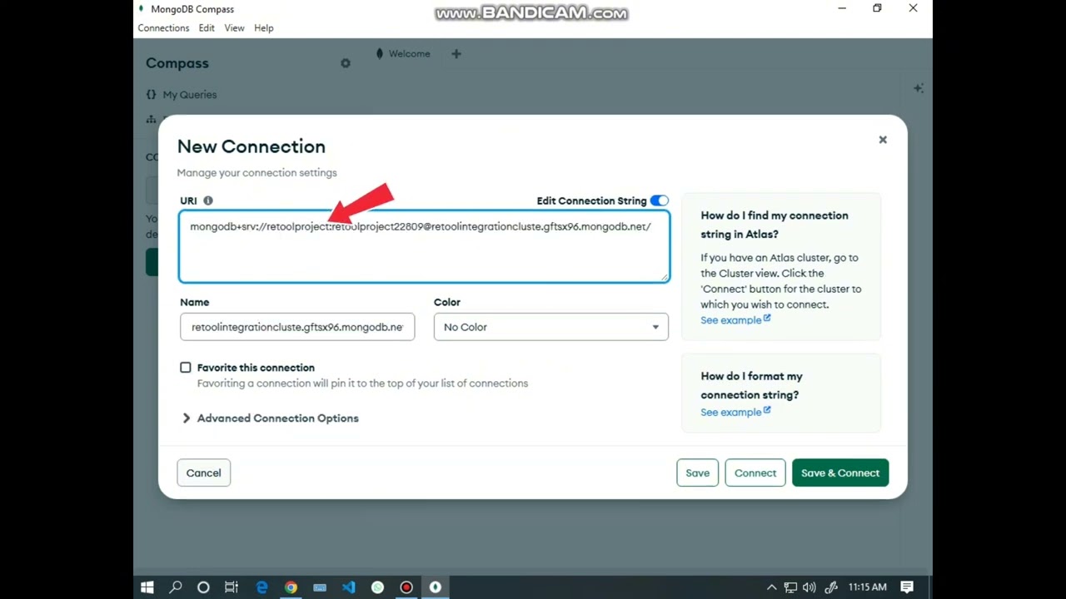Select the Welcome tab
Screen dimensions: 1066x599
coord(403,54)
